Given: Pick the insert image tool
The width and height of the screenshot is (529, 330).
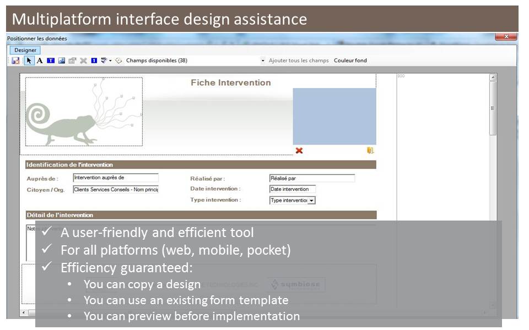Looking at the screenshot, I should point(62,61).
